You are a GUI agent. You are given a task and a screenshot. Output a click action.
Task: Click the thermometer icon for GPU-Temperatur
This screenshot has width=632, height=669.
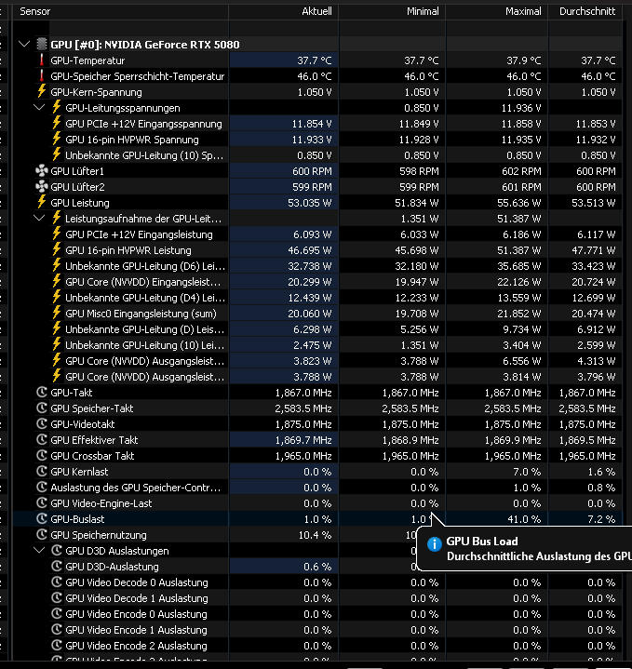[41, 60]
